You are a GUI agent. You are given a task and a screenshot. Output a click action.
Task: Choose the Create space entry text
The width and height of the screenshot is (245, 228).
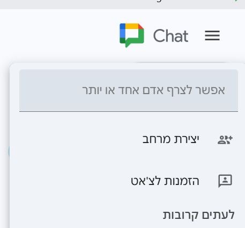[170, 139]
